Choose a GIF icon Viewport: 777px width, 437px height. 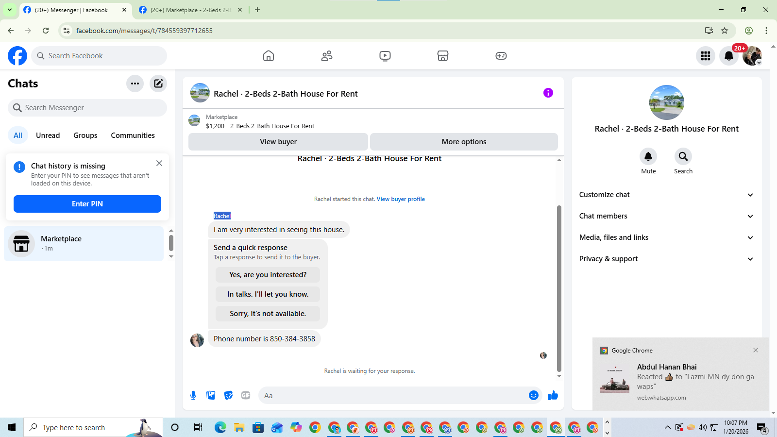click(x=246, y=395)
